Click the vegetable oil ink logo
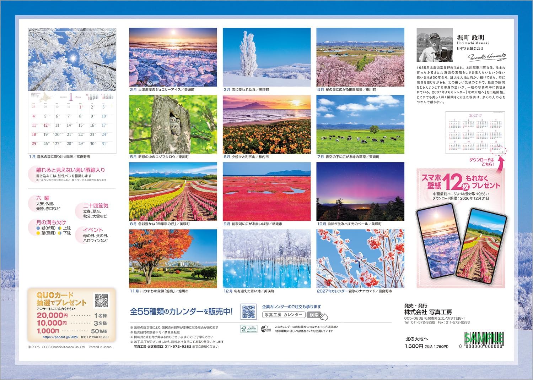This screenshot has width=533, height=380. point(266,329)
